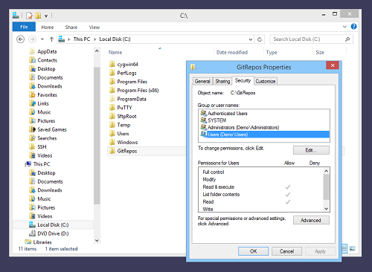Screen dimensions: 372x272
Task: Refresh the folder with the refresh icon
Action: point(260,39)
